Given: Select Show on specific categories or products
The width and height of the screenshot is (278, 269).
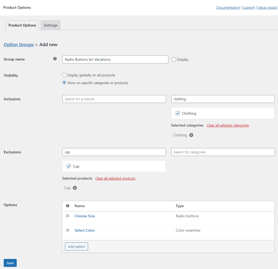Looking at the screenshot, I should pos(64,83).
